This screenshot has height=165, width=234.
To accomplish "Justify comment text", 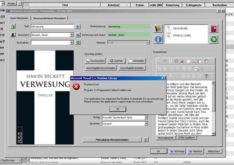I will click(200, 76).
